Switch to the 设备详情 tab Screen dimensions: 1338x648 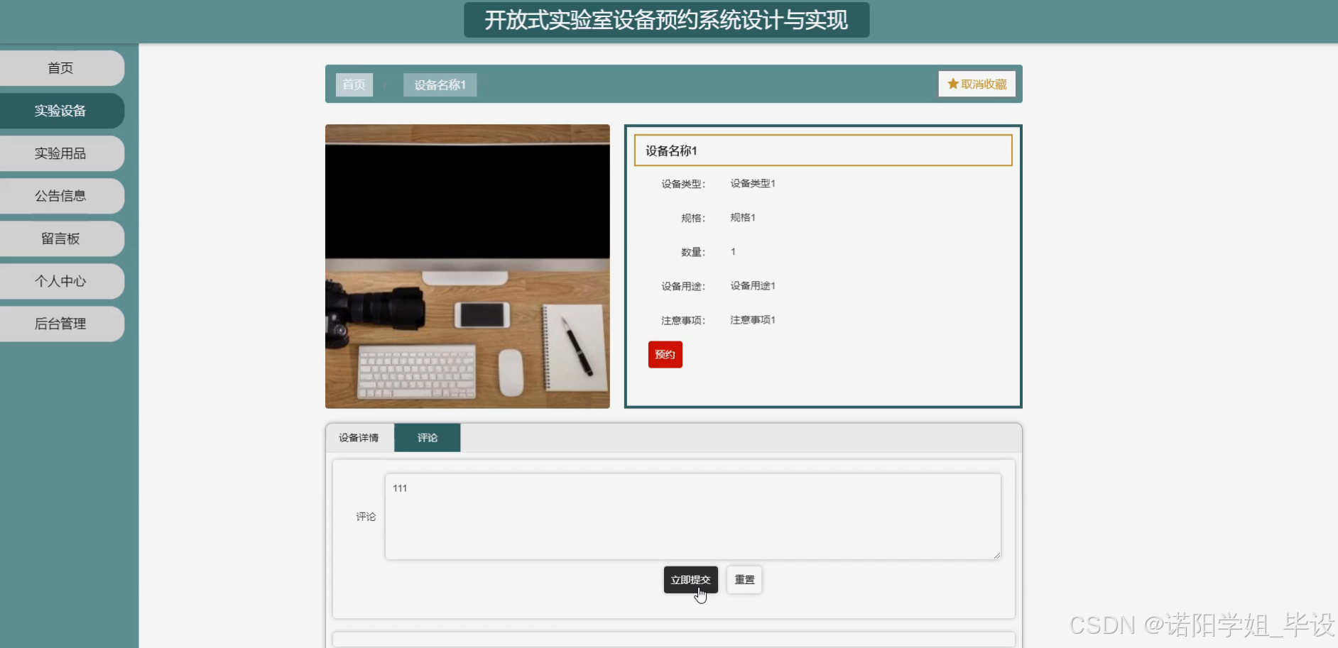click(x=359, y=437)
